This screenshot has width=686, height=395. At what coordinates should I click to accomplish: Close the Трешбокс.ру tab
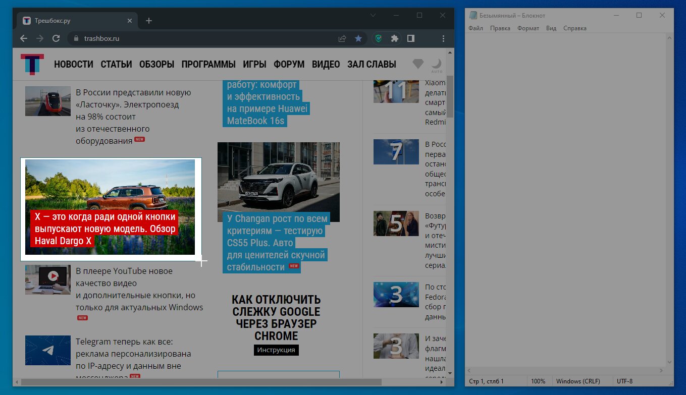point(130,21)
